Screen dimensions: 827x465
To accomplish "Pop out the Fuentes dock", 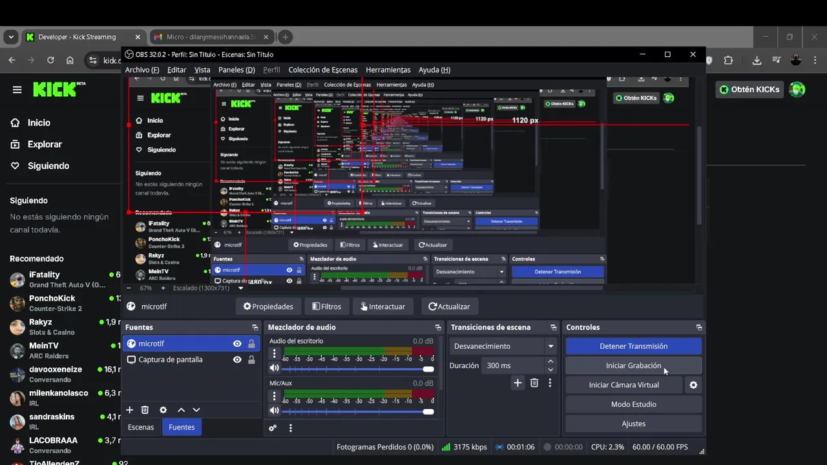I will click(255, 327).
